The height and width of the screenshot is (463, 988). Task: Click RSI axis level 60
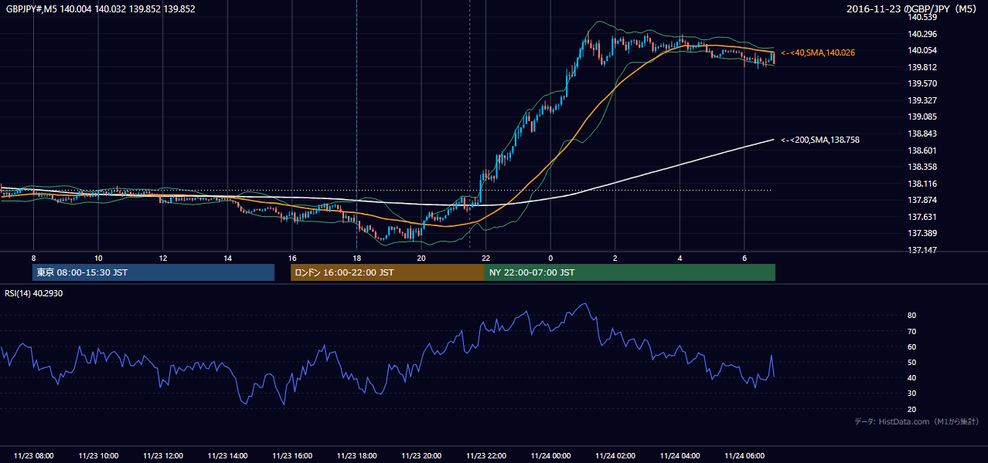click(912, 347)
